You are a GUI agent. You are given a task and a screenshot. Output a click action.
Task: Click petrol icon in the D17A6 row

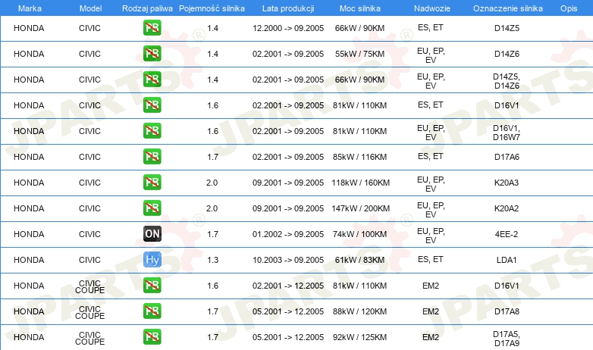click(152, 157)
